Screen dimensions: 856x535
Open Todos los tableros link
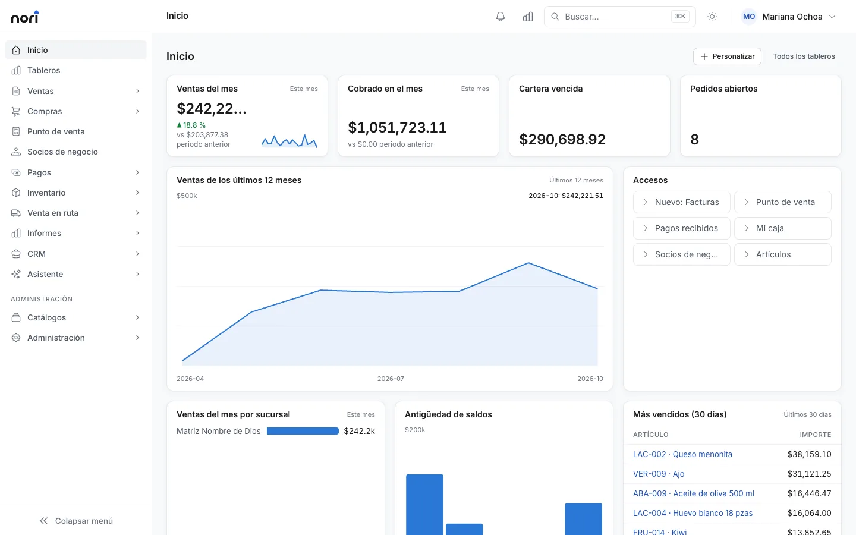[x=804, y=56]
